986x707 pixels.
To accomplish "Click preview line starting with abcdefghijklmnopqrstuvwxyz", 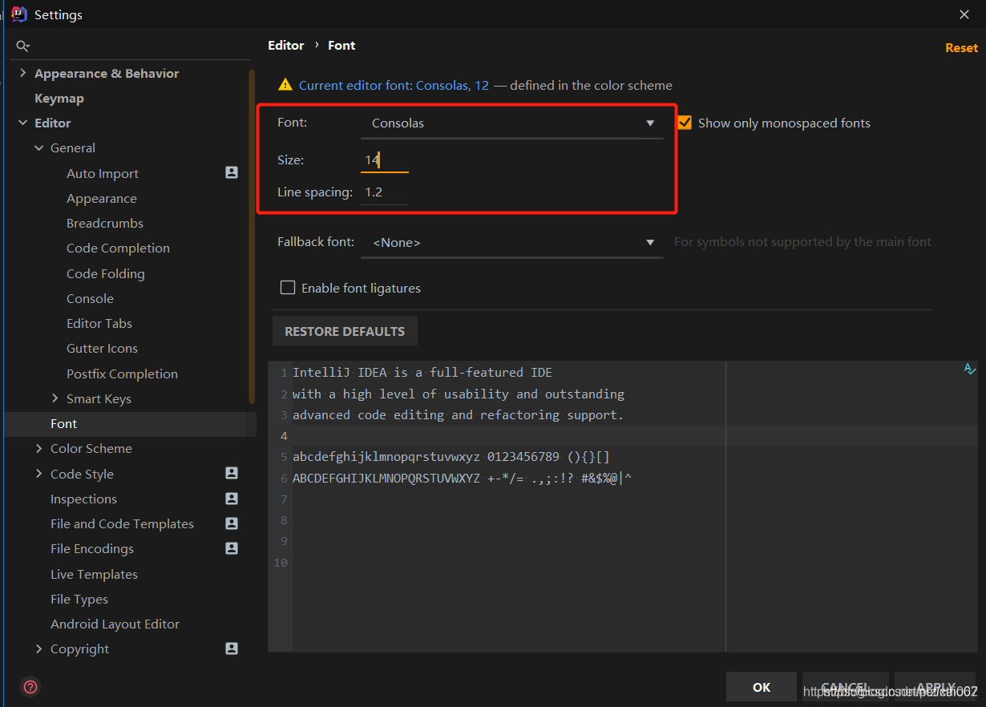I will 451,457.
